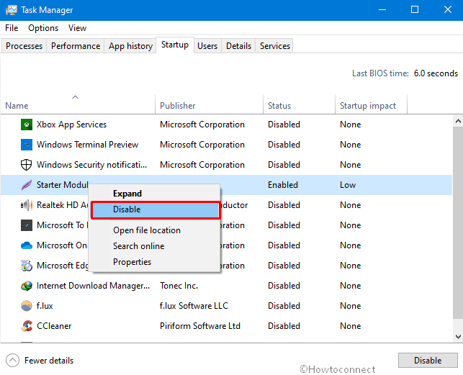The height and width of the screenshot is (375, 463).
Task: Collapse view with Fewer details arrow
Action: click(x=12, y=360)
